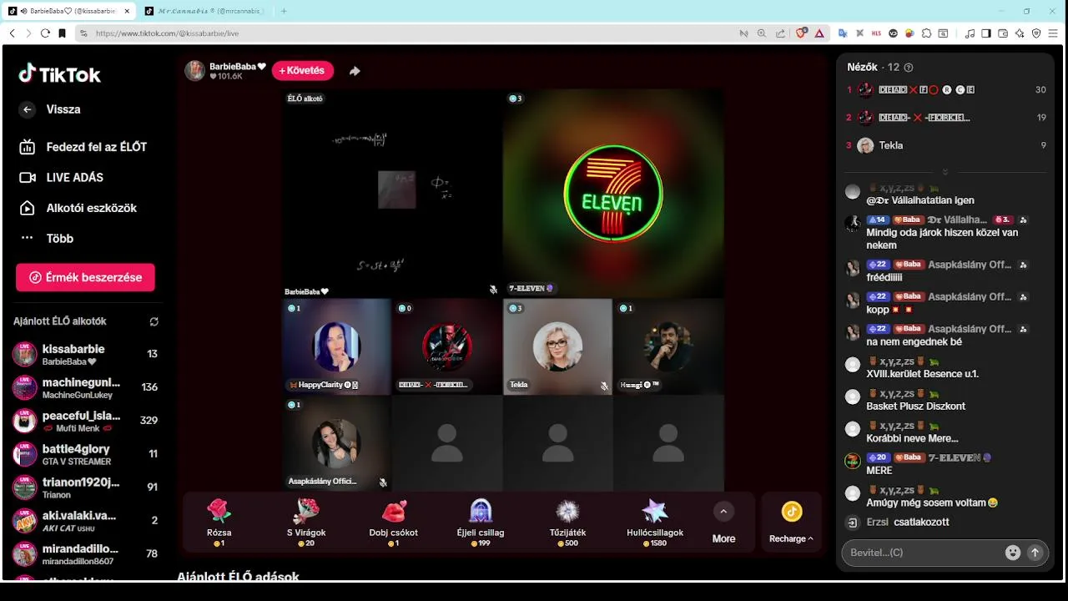Open the HLS extension icon
1068x601 pixels.
point(876,33)
